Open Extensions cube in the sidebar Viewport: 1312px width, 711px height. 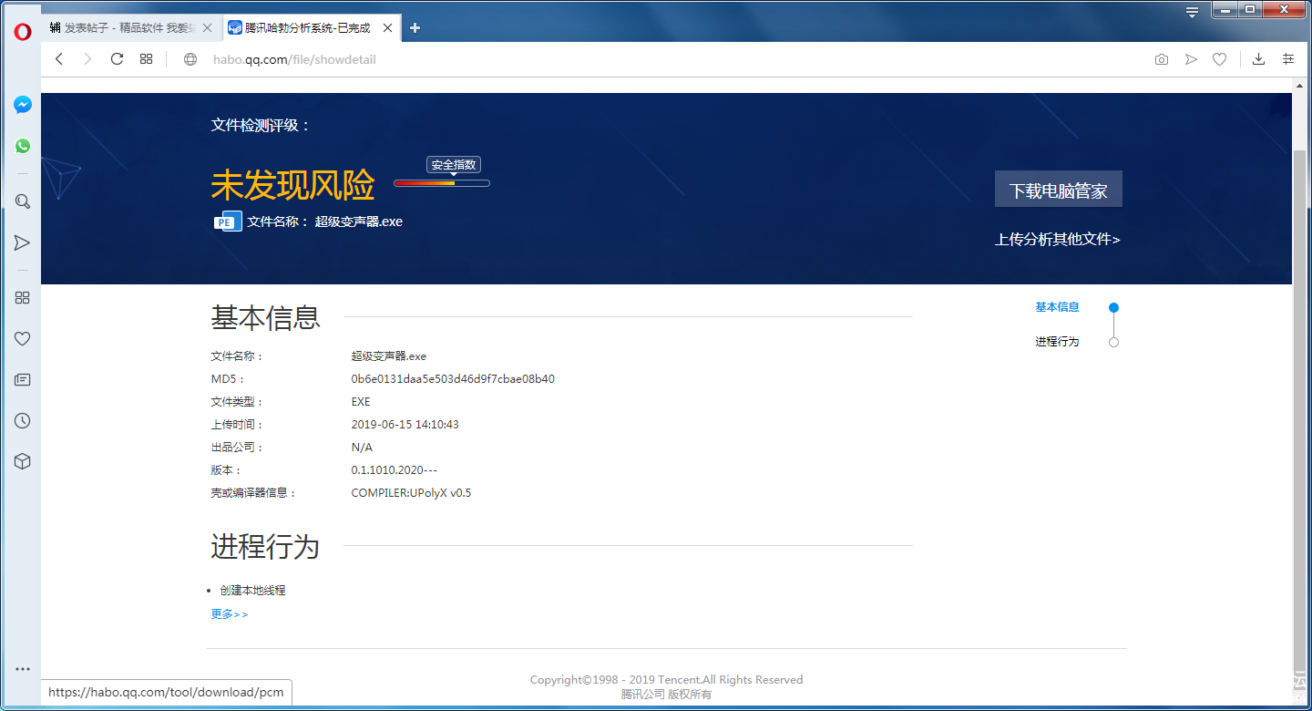click(x=23, y=461)
